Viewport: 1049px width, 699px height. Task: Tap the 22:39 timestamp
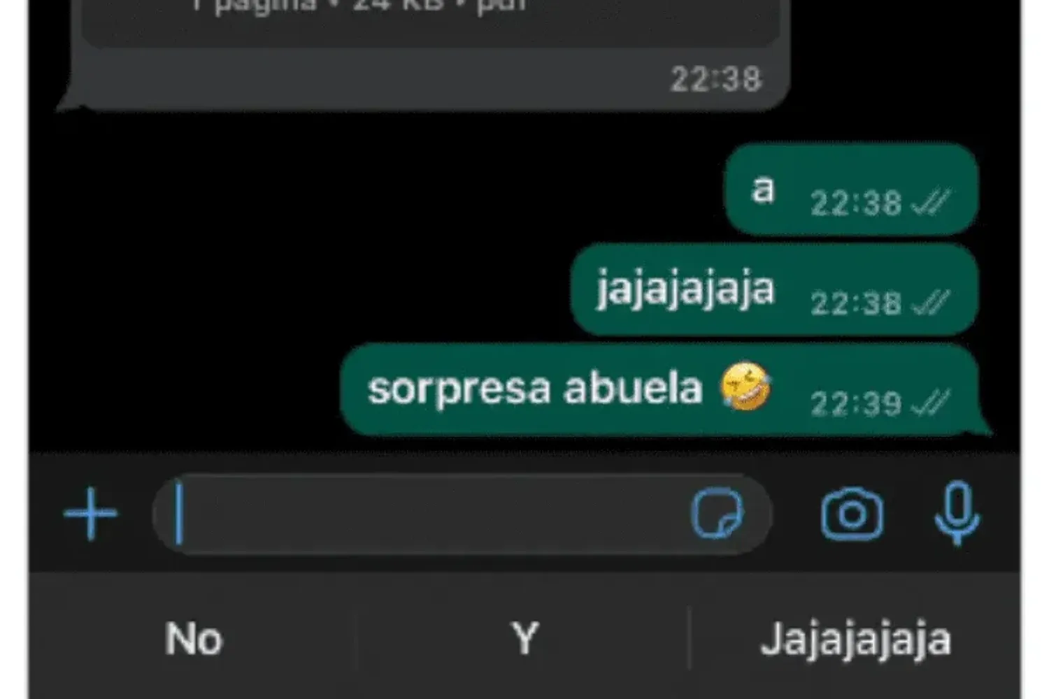[856, 403]
